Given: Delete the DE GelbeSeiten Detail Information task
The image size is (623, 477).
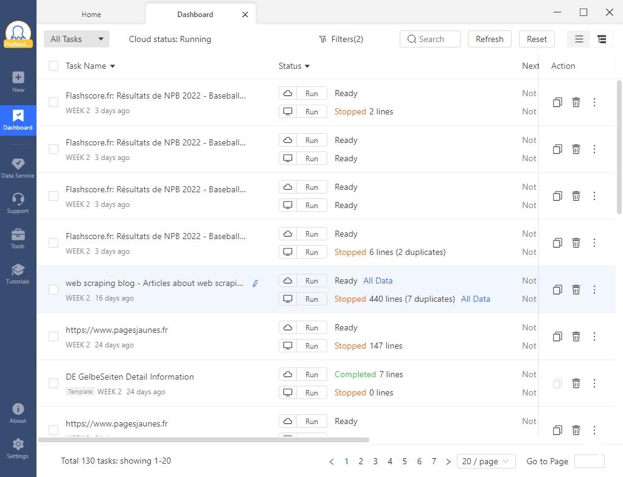Looking at the screenshot, I should [576, 383].
